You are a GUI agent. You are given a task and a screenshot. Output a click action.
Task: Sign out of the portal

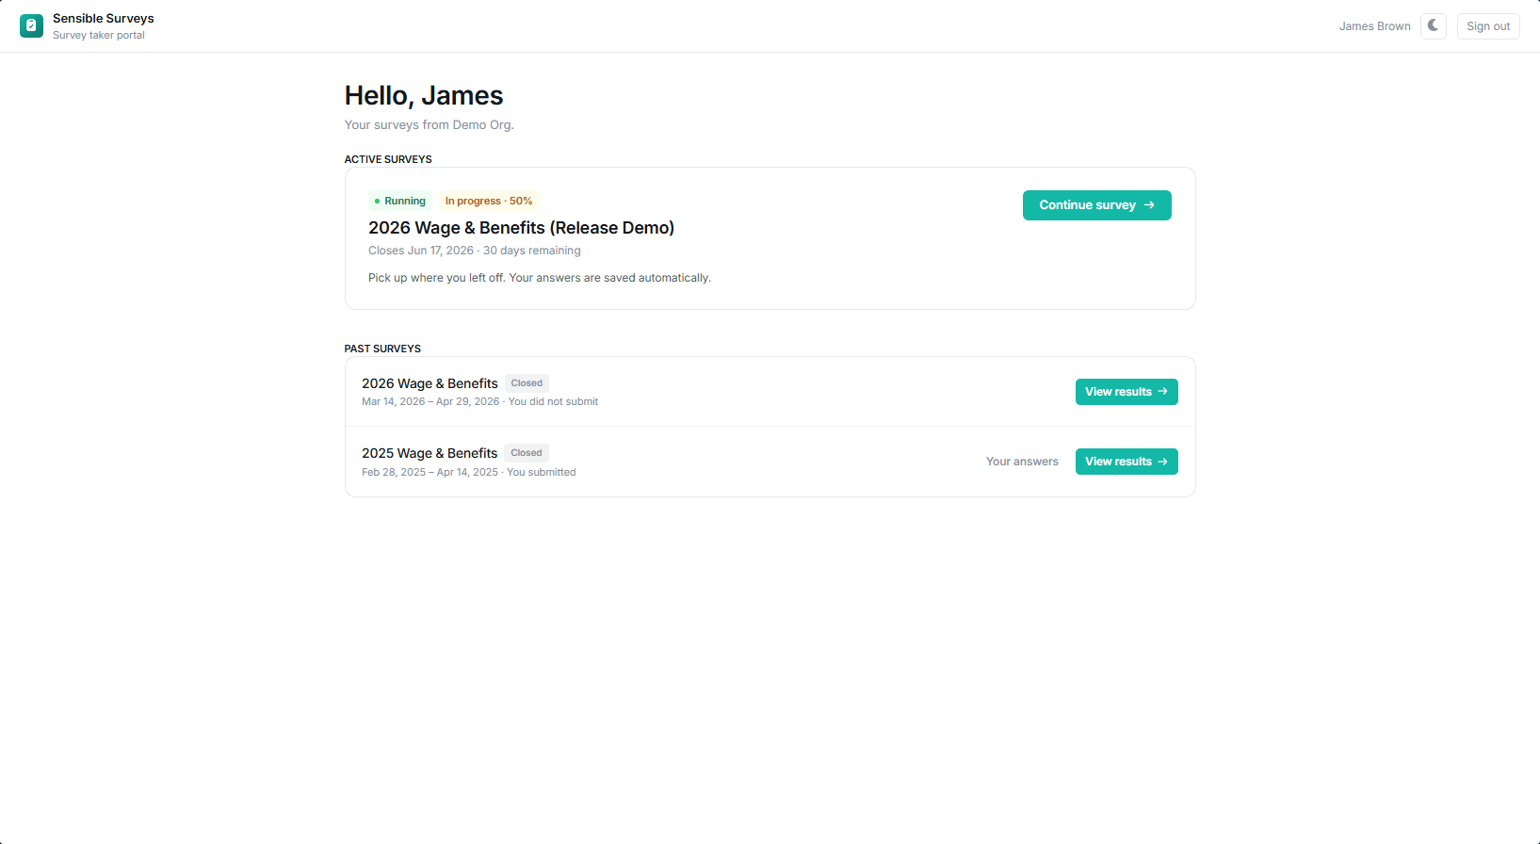click(x=1488, y=26)
